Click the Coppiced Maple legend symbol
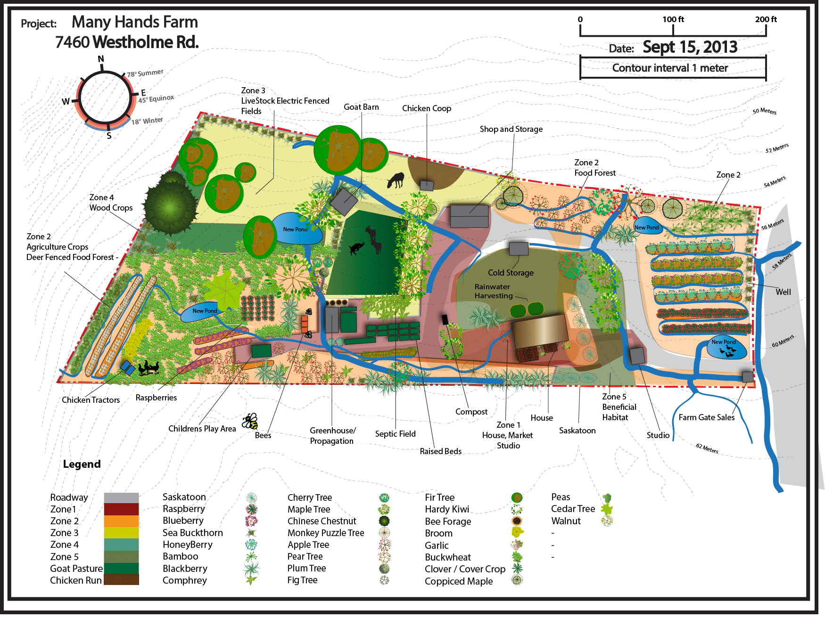Image resolution: width=825 pixels, height=635 pixels. point(517,580)
